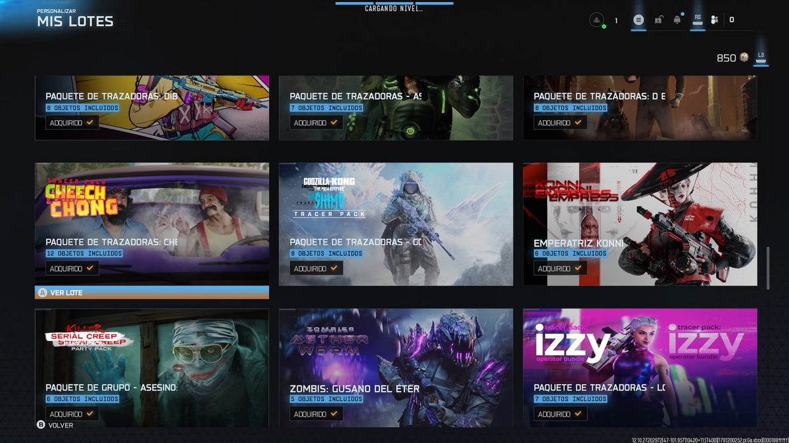789x443 pixels.
Task: Click 'EMPERATRIZ KONNI' title
Action: (x=577, y=243)
